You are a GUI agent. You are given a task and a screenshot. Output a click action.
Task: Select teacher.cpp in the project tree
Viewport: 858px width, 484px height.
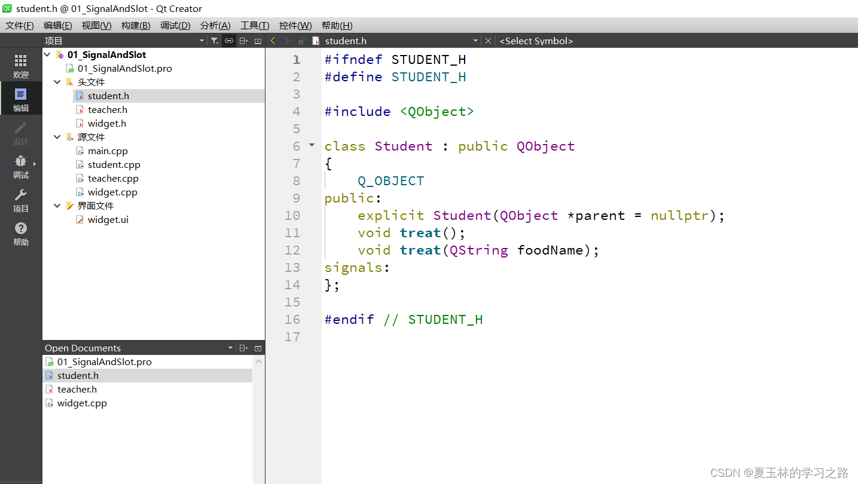(x=113, y=178)
